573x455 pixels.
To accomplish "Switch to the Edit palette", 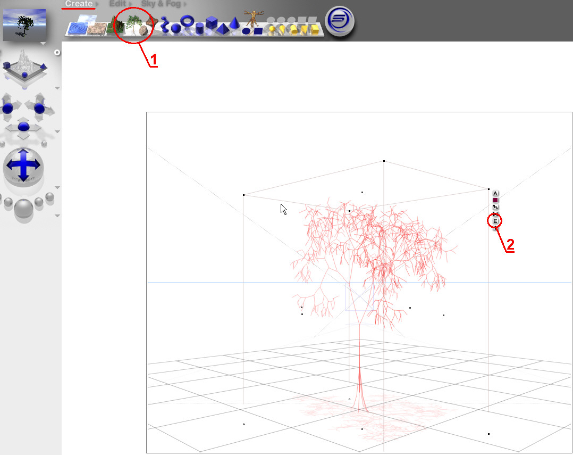I will click(x=117, y=4).
